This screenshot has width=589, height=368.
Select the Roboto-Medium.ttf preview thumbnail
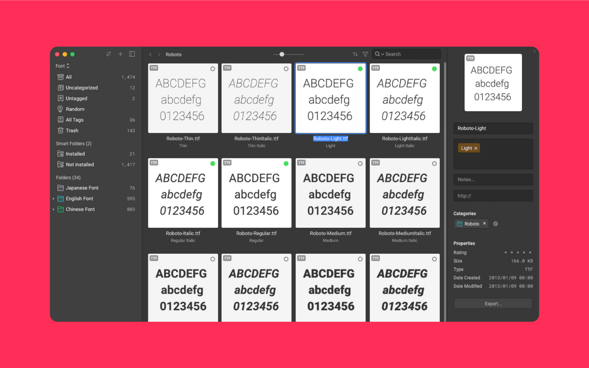coord(330,193)
